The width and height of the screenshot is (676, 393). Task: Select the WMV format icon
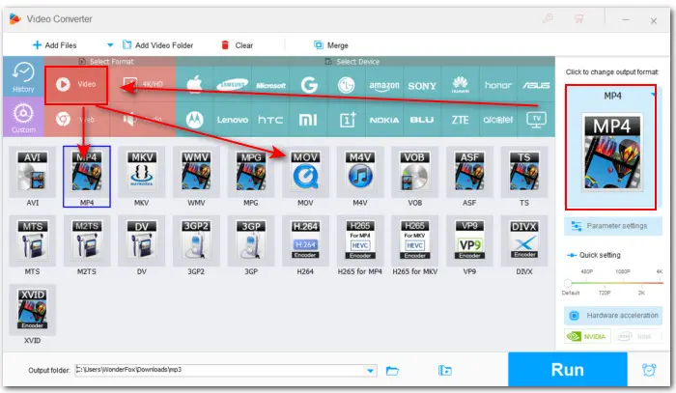[x=196, y=172]
